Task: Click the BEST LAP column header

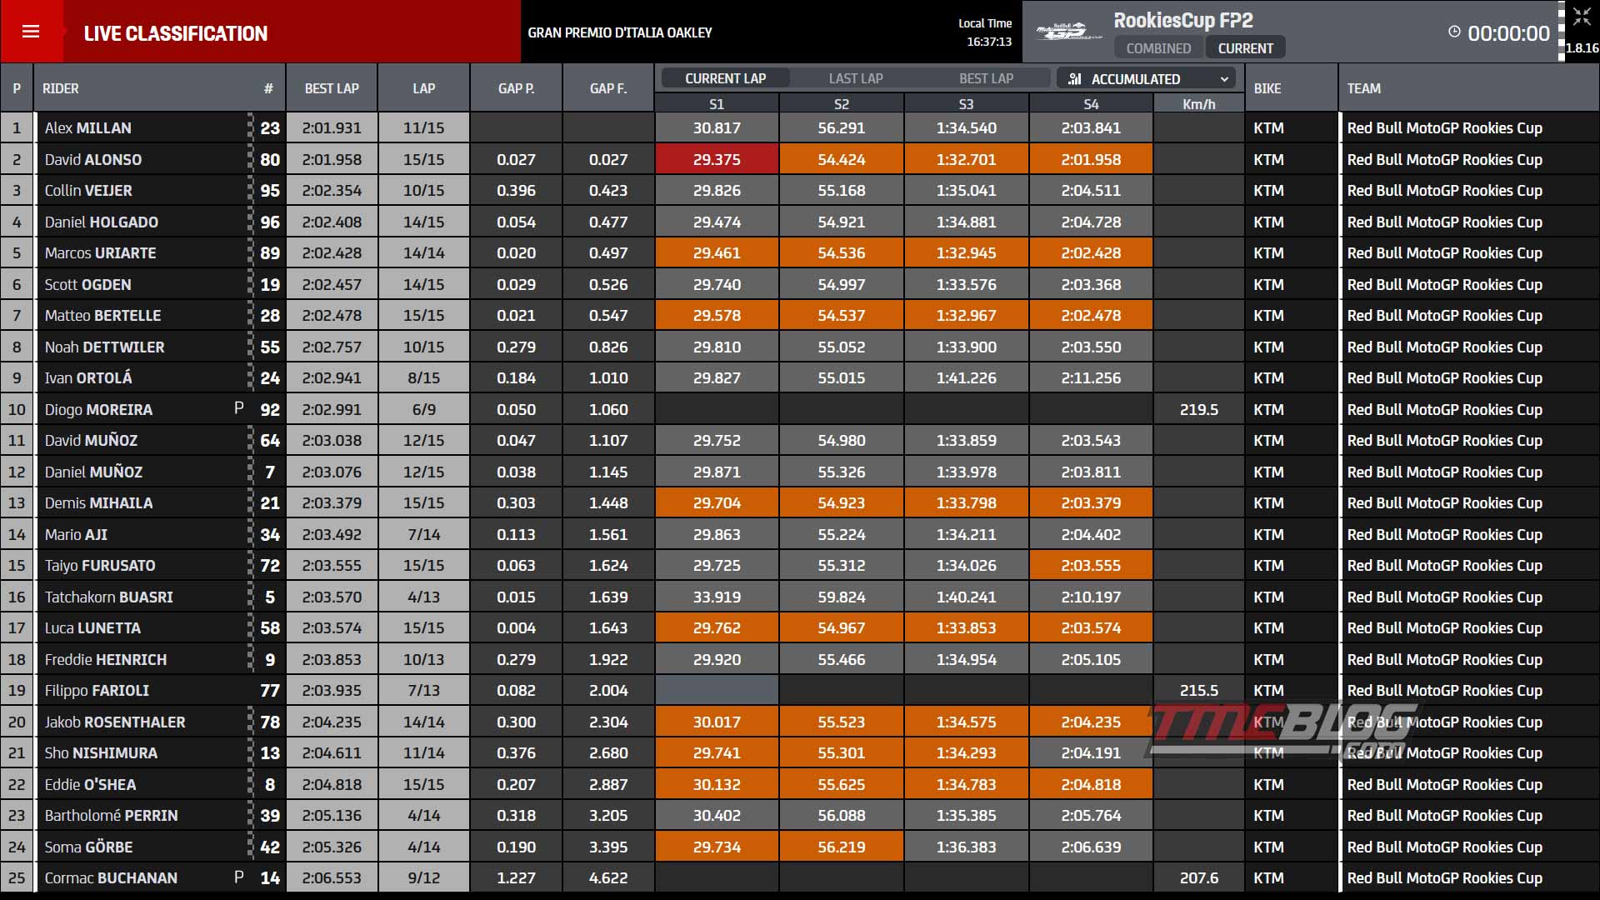Action: point(332,88)
